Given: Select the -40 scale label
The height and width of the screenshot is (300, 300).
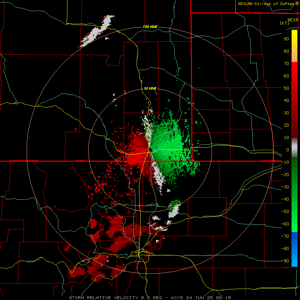Looking at the screenshot, I should tap(285, 199).
